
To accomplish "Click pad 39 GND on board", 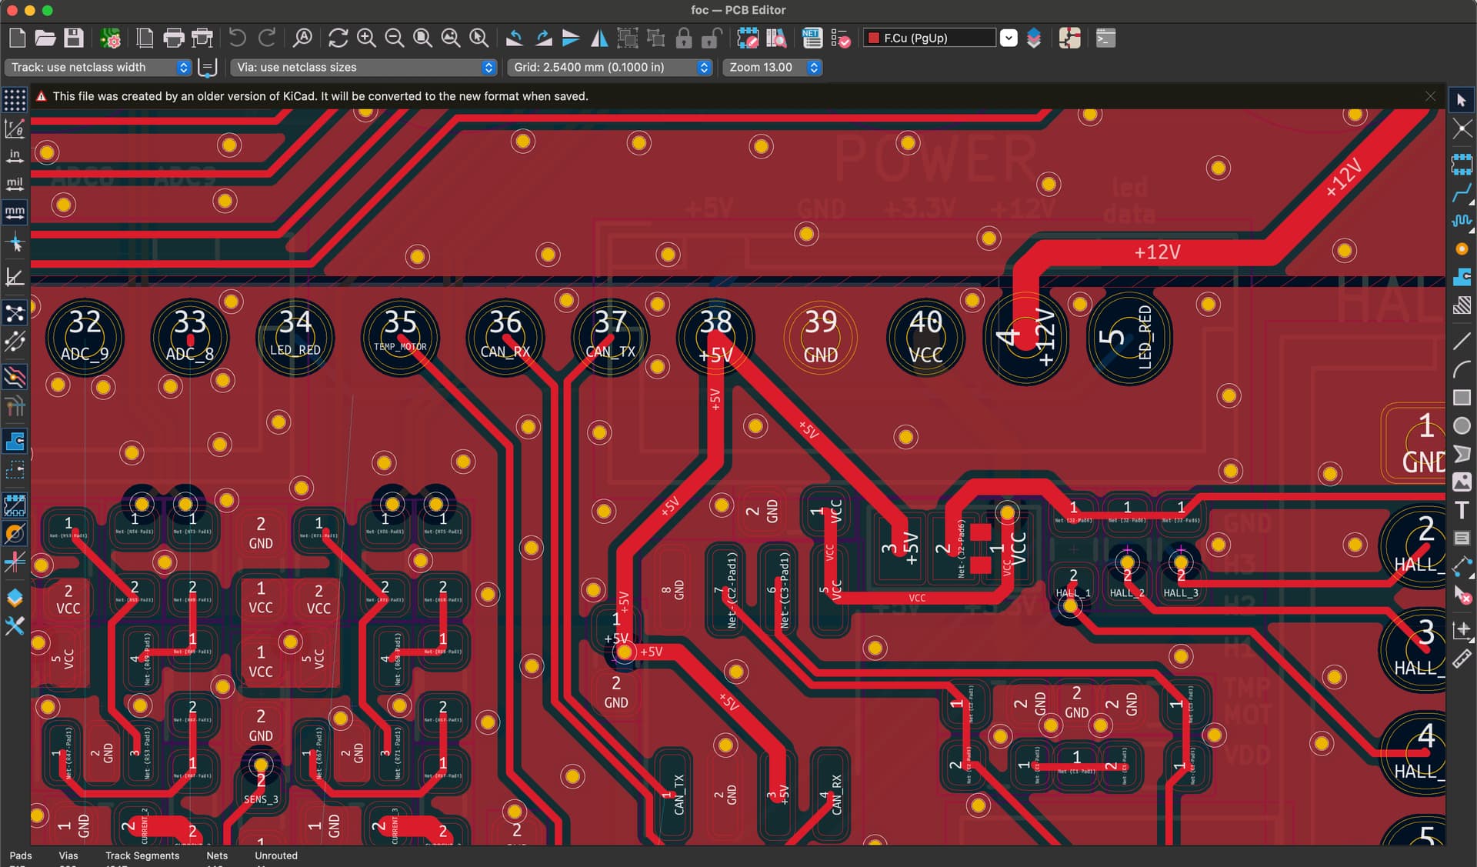I will (x=820, y=337).
